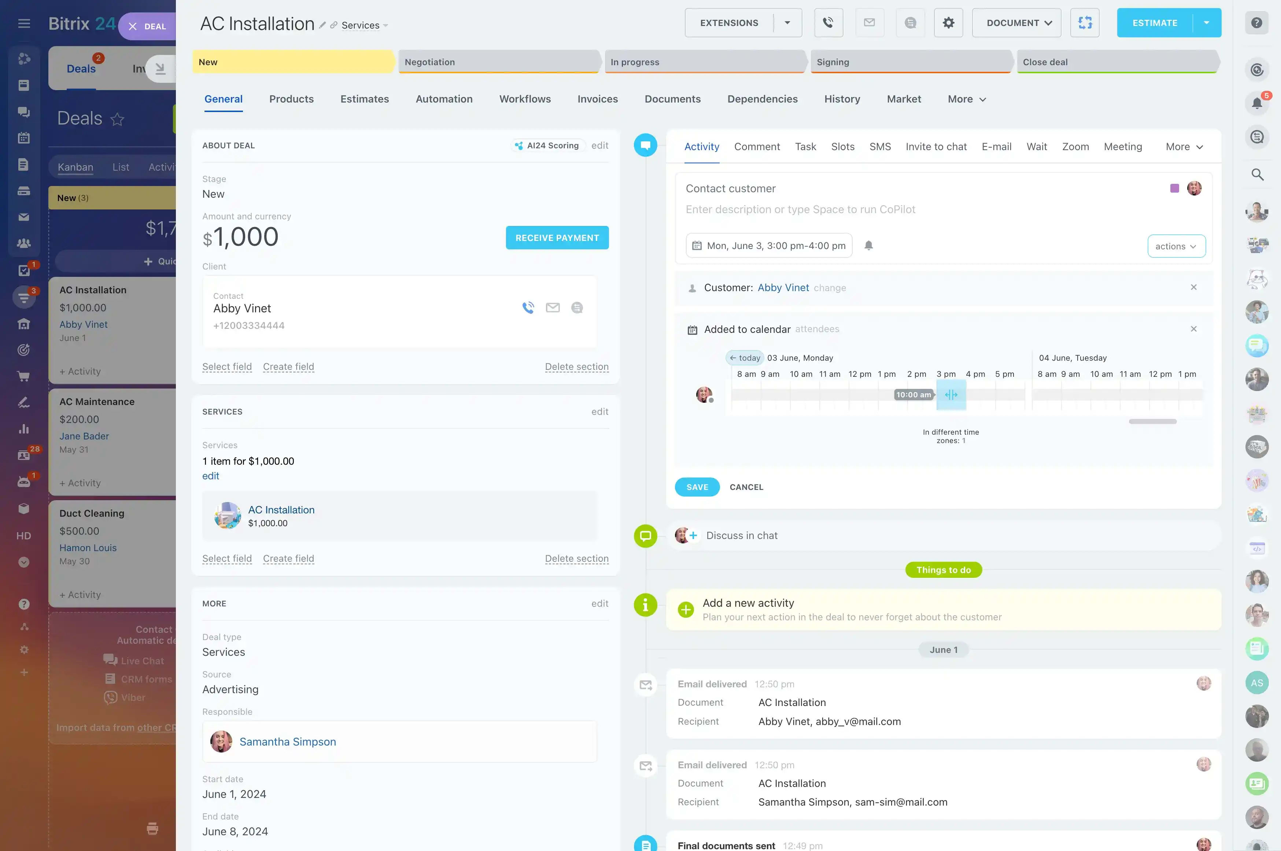Click the RECEIVE PAYMENT button
The height and width of the screenshot is (851, 1281).
click(557, 238)
